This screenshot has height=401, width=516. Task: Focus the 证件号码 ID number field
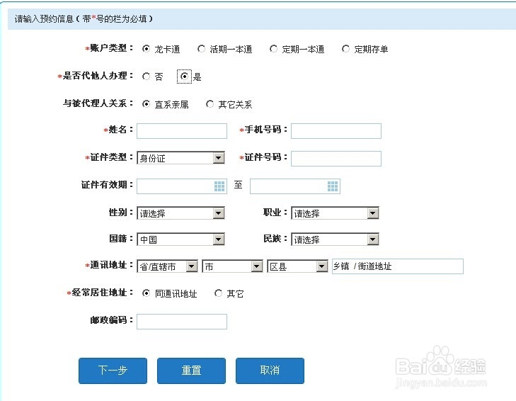point(336,159)
